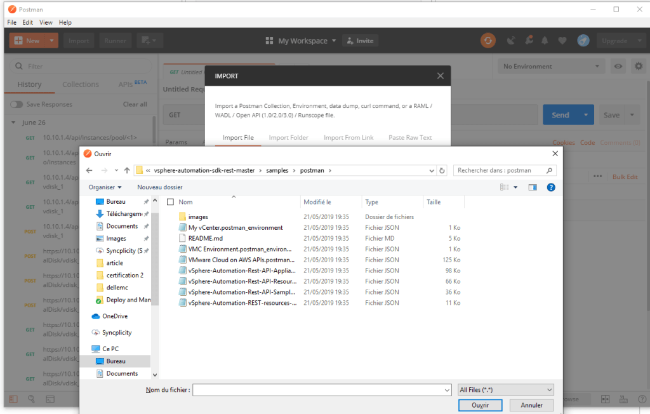Select My vCenter.postman_environment file

click(x=235, y=227)
